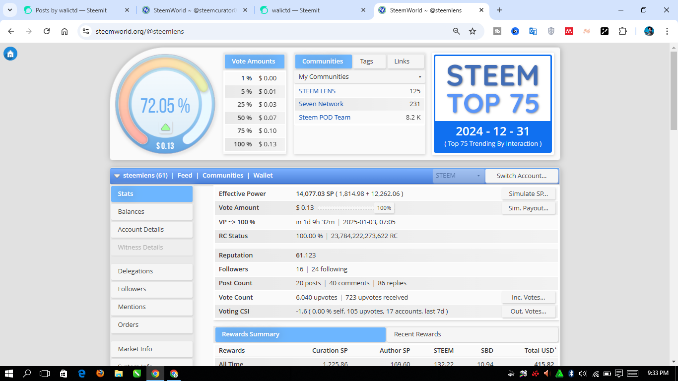The height and width of the screenshot is (381, 678).
Task: Open Mentions in the sidebar
Action: [x=152, y=307]
